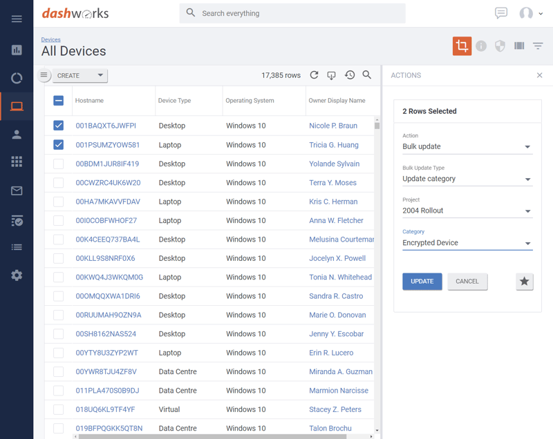Open the chat messages icon in header
553x439 pixels.
coord(500,13)
